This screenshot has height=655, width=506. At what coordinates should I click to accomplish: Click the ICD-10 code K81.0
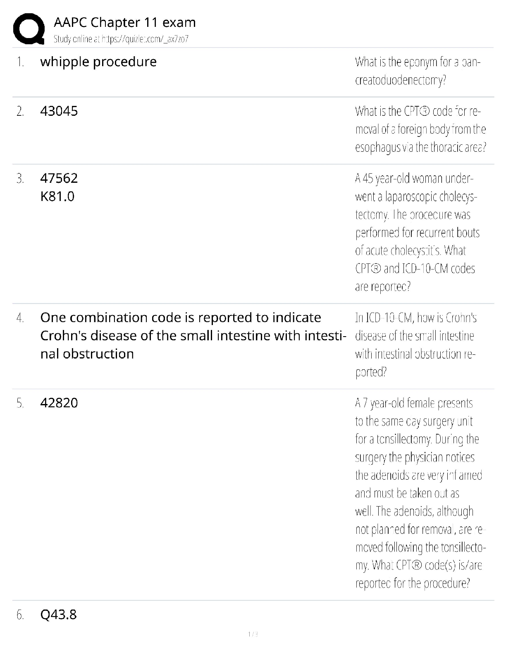click(x=57, y=196)
